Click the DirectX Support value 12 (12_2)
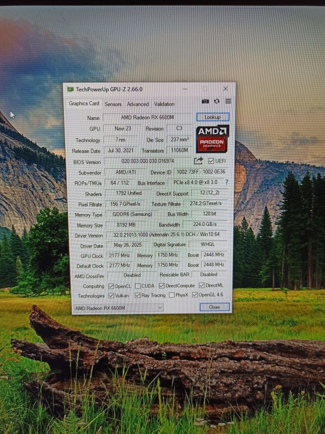Screen dimensions: 325x434 tap(210, 193)
